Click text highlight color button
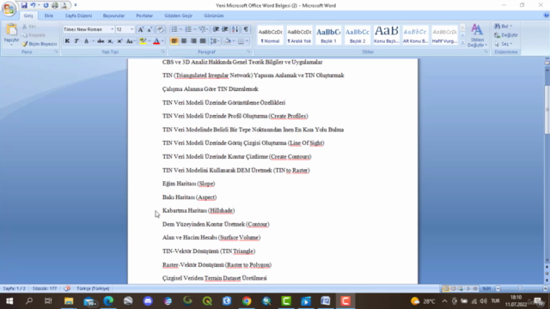 pos(143,41)
